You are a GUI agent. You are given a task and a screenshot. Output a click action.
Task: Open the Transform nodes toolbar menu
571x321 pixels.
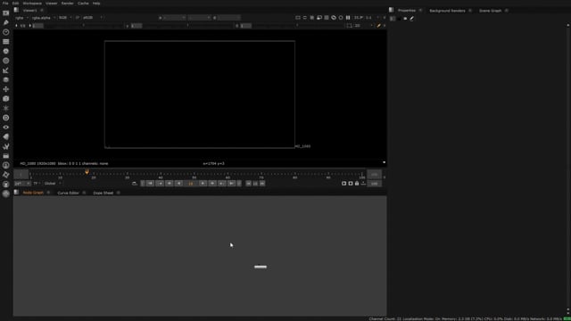pyautogui.click(x=6, y=89)
